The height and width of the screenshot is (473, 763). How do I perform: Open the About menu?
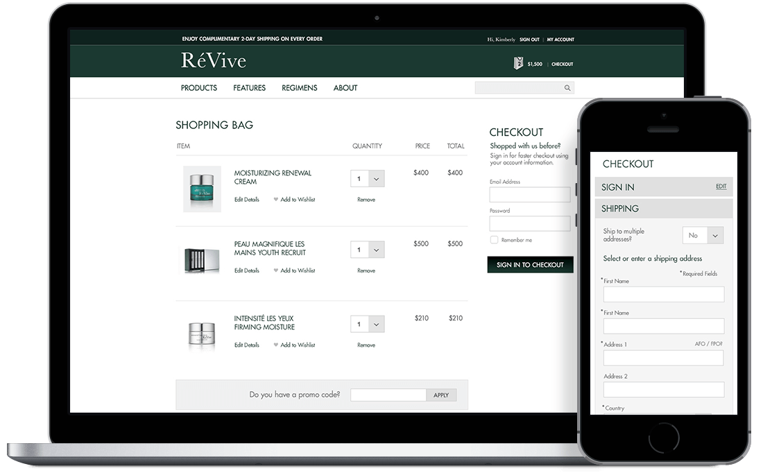click(x=345, y=88)
